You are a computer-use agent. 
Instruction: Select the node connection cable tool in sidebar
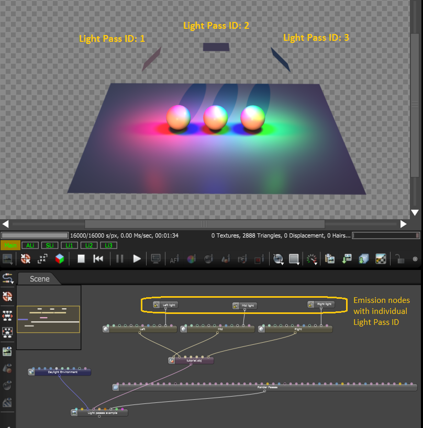pyautogui.click(x=8, y=278)
